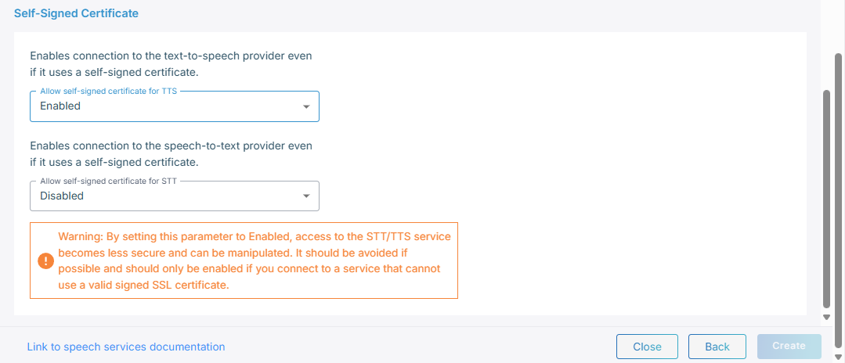
Task: Go back with the Back button
Action: [x=717, y=347]
